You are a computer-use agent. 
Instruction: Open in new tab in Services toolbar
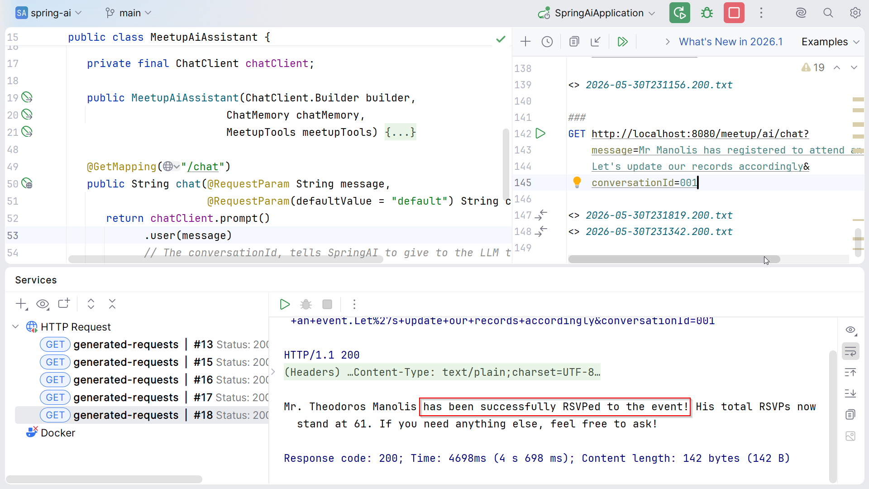[64, 304]
